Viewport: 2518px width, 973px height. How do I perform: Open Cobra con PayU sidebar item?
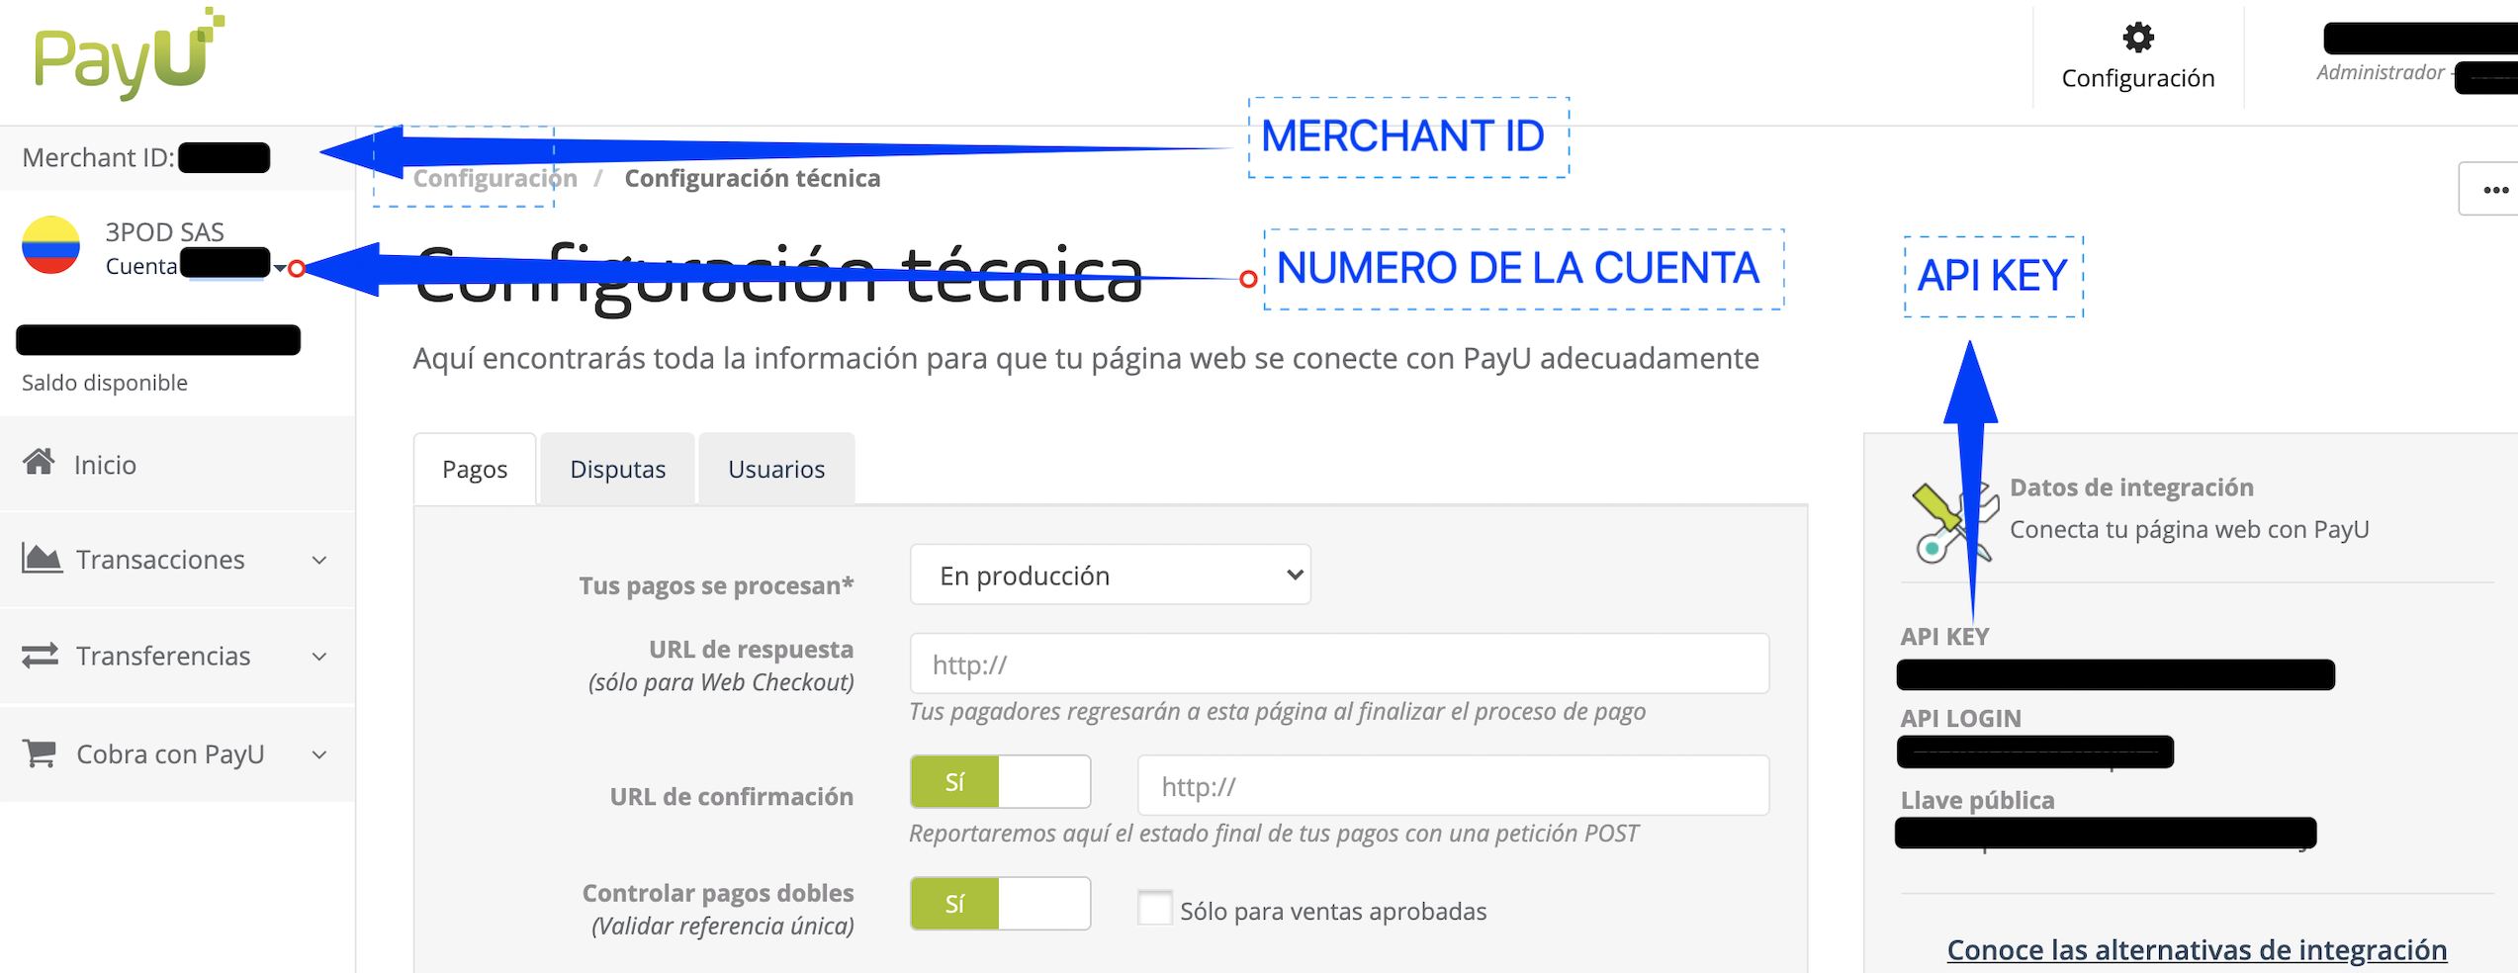click(x=178, y=754)
